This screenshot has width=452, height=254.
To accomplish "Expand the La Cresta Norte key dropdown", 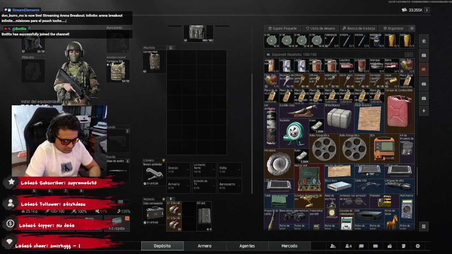I will [x=204, y=170].
